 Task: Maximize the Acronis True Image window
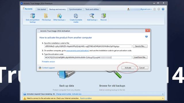click(x=158, y=3)
